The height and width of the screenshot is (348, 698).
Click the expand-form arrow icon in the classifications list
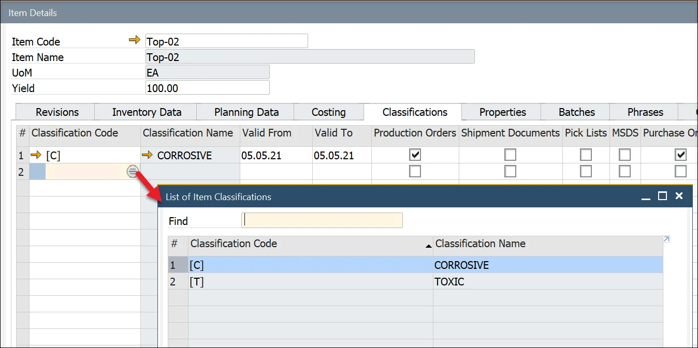(666, 239)
